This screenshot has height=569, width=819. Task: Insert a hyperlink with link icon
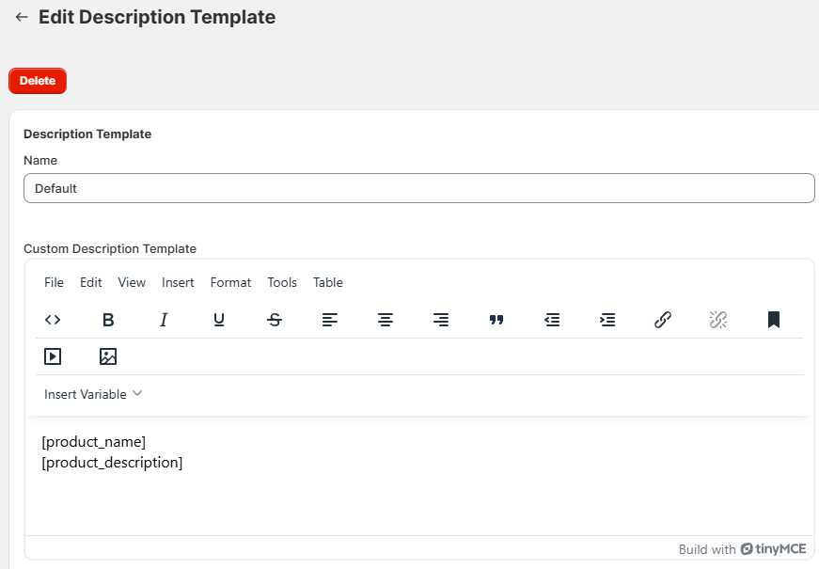663,320
